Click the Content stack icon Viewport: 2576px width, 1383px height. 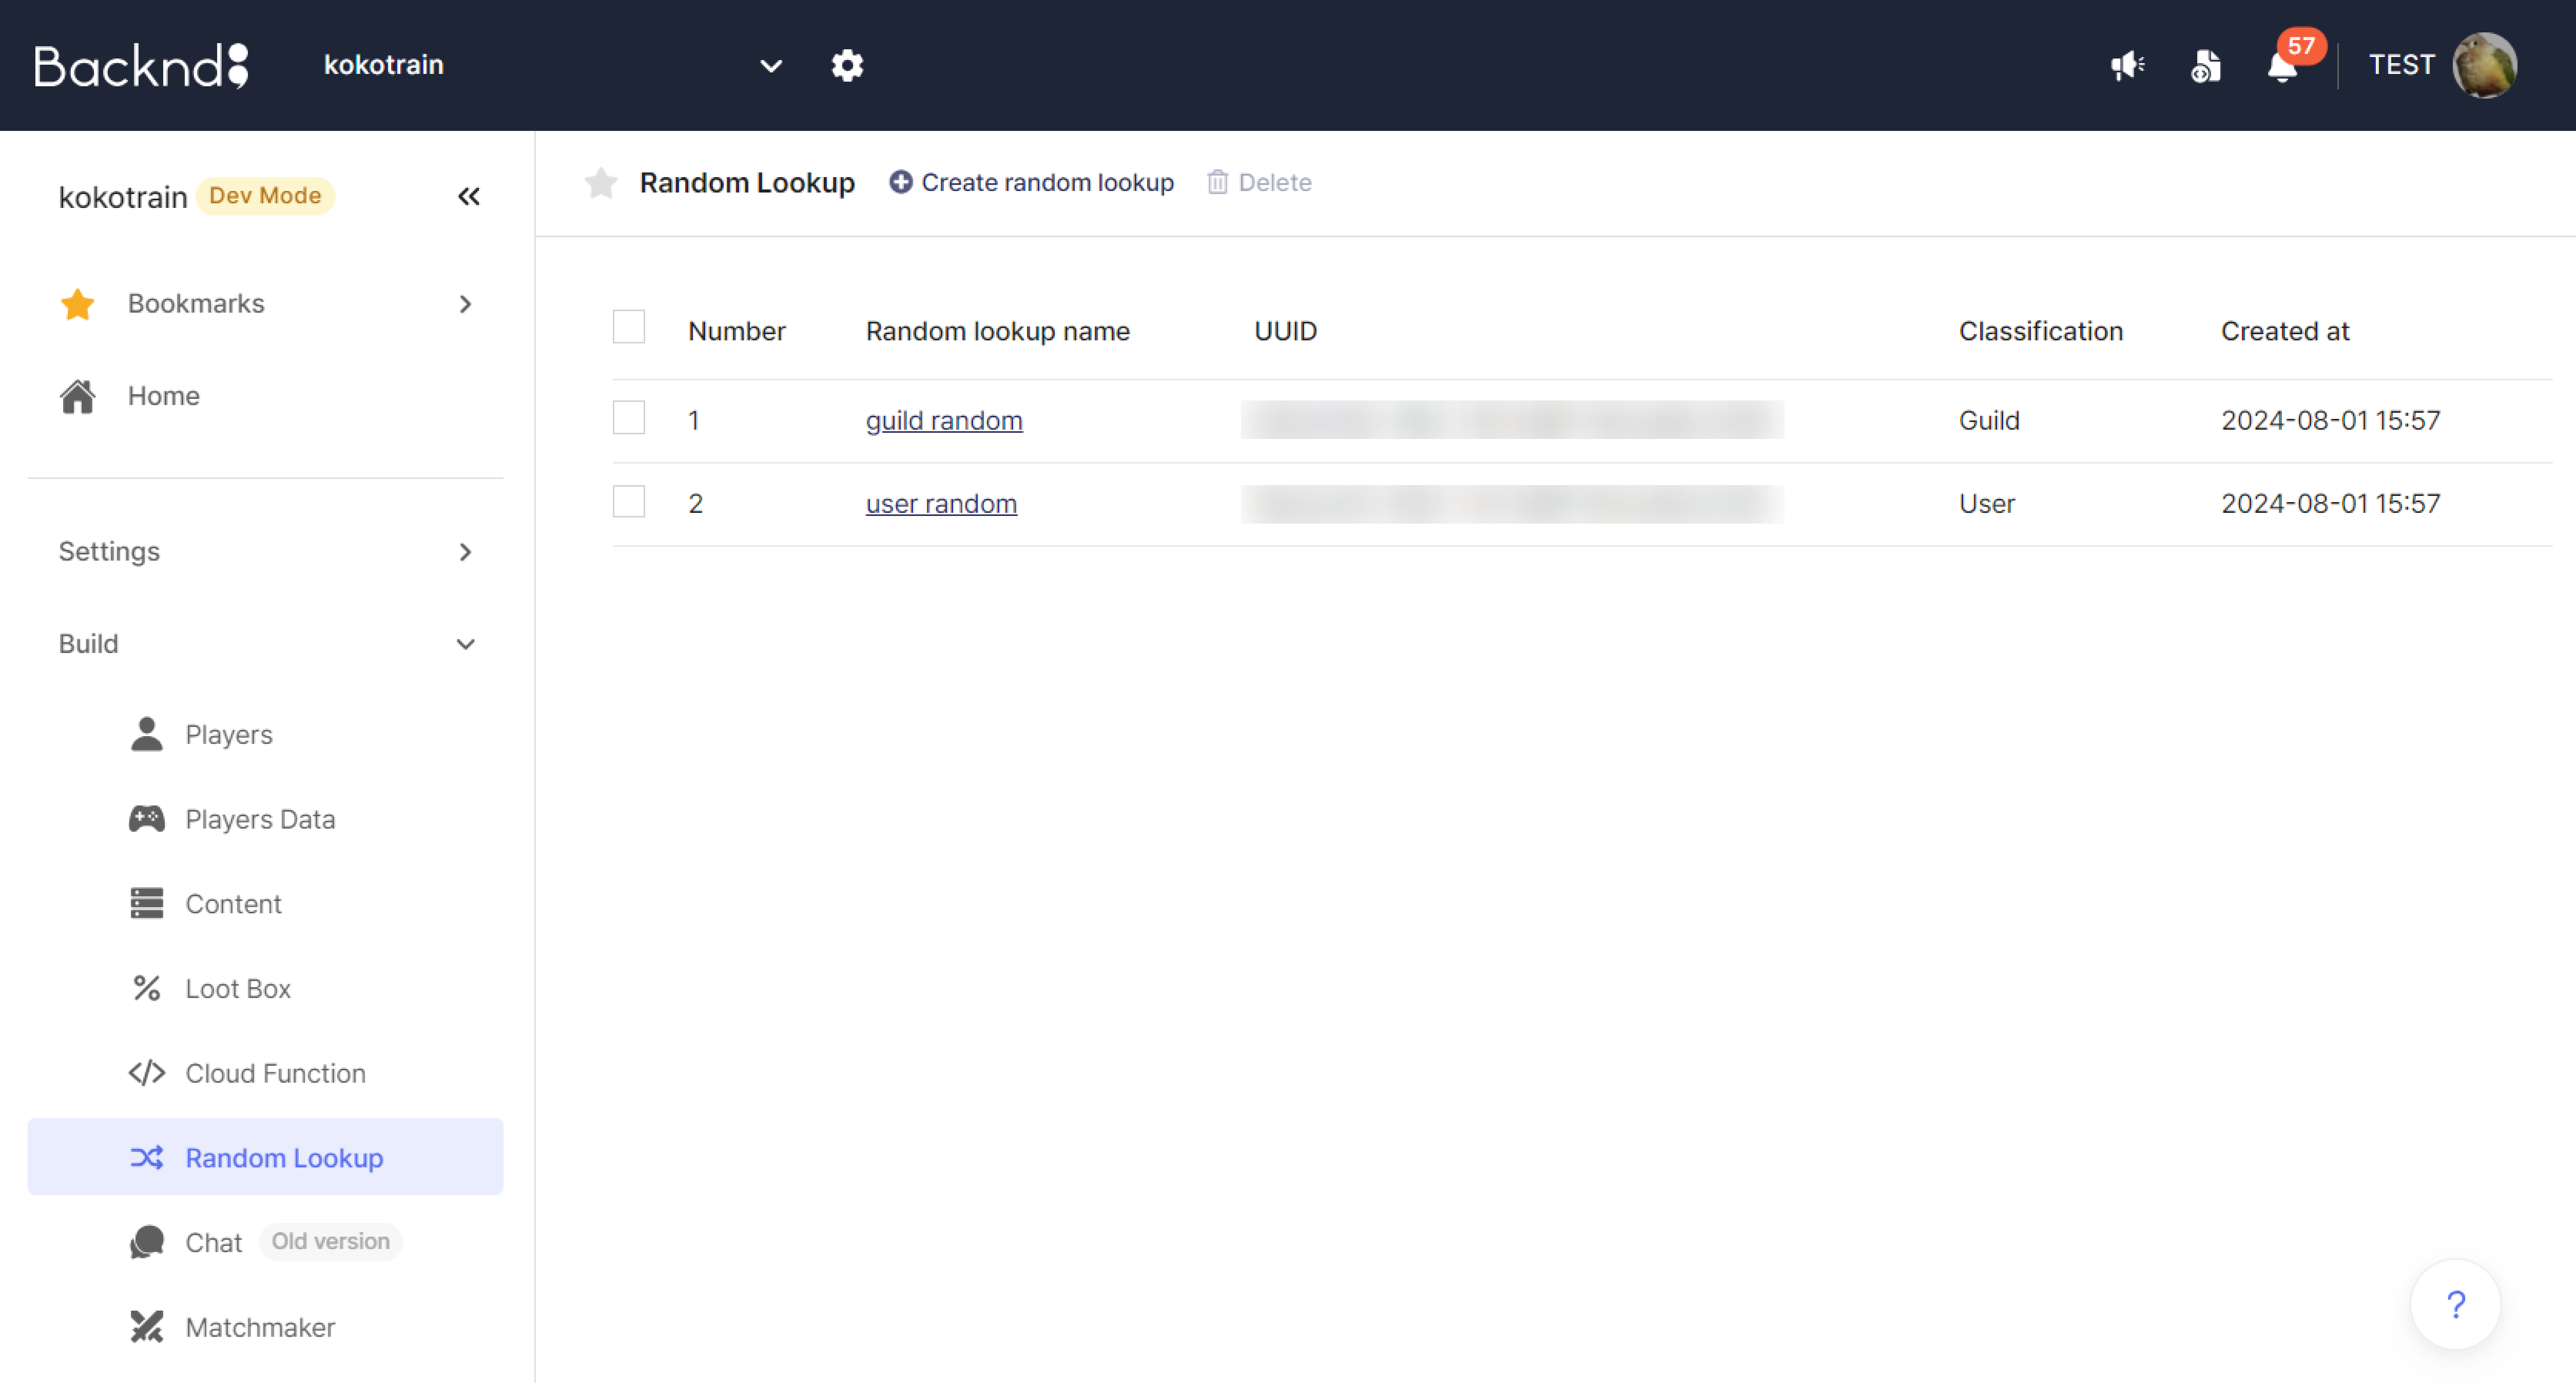[147, 903]
